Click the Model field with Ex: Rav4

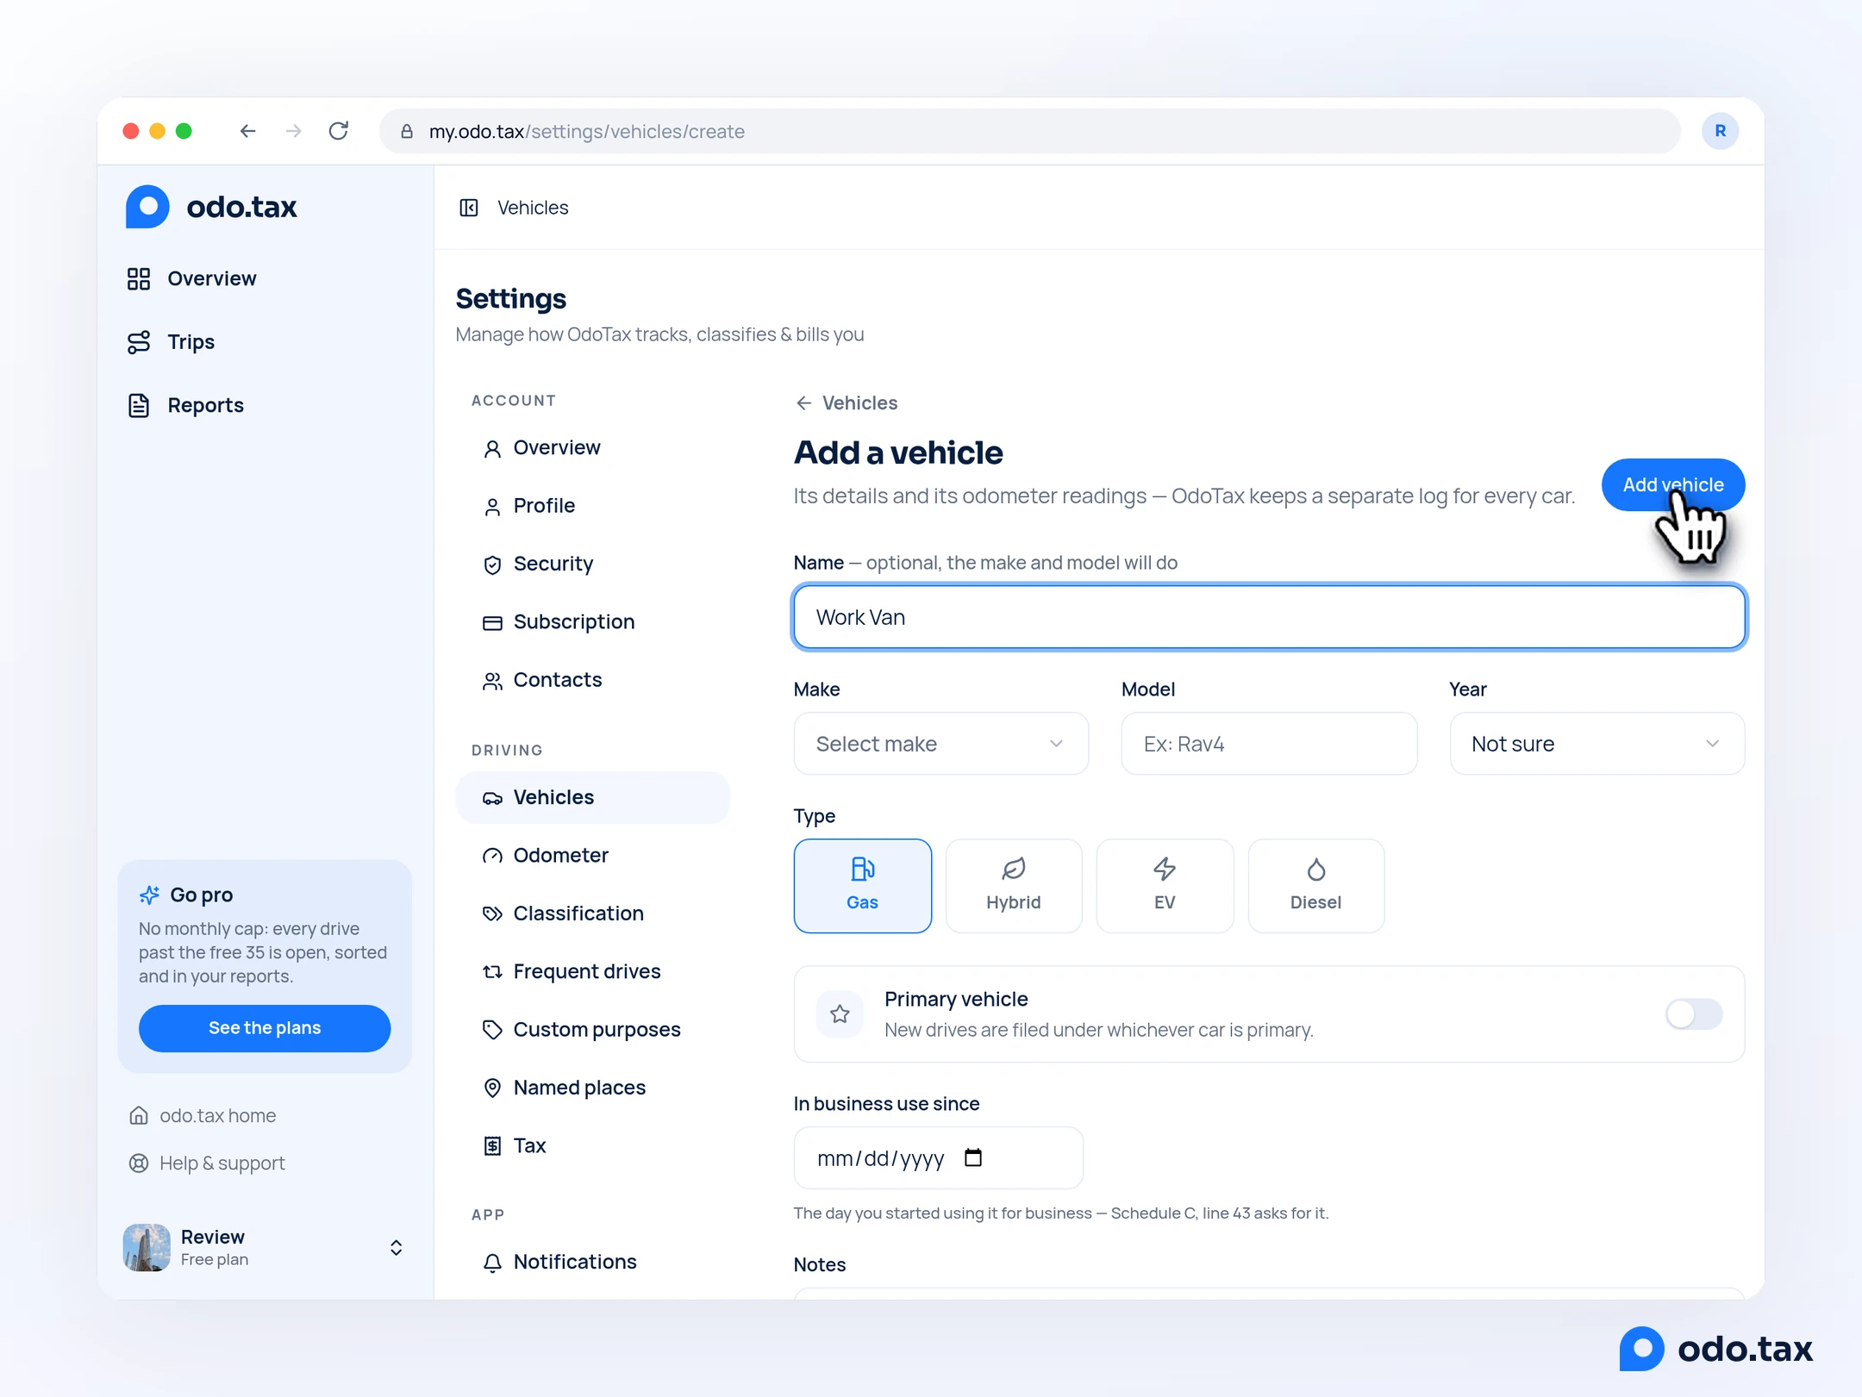[x=1269, y=744]
